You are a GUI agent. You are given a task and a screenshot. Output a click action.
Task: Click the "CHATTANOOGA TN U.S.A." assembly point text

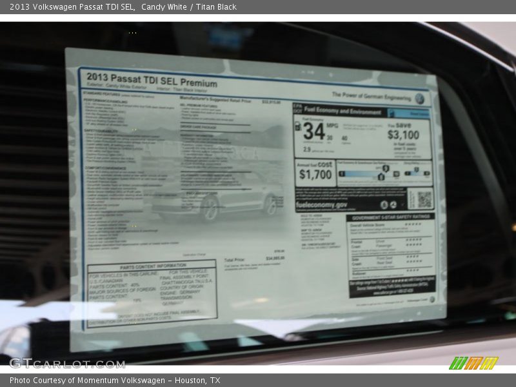coord(187,282)
